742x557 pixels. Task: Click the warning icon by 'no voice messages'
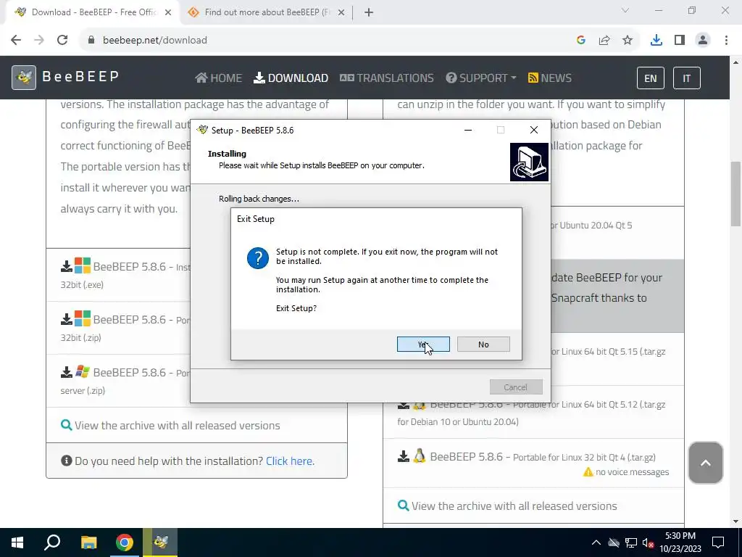point(588,471)
